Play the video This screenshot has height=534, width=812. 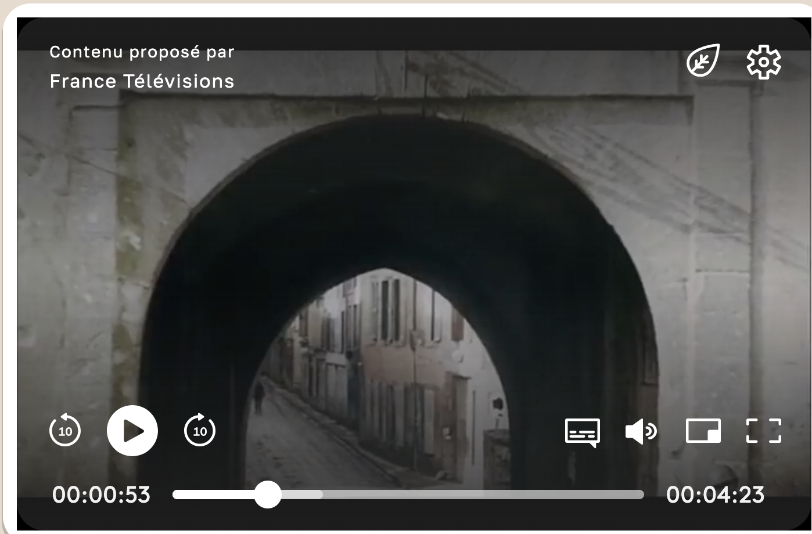tap(132, 431)
